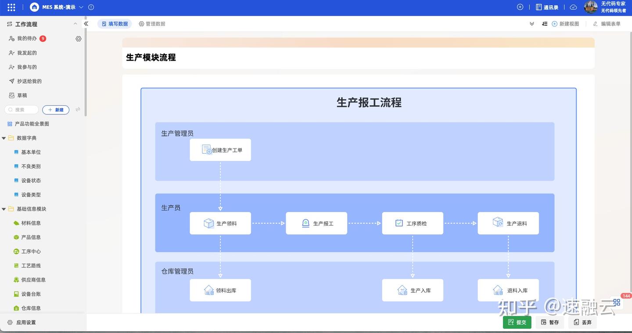
Task: Open the 工序质检 node
Action: point(412,223)
